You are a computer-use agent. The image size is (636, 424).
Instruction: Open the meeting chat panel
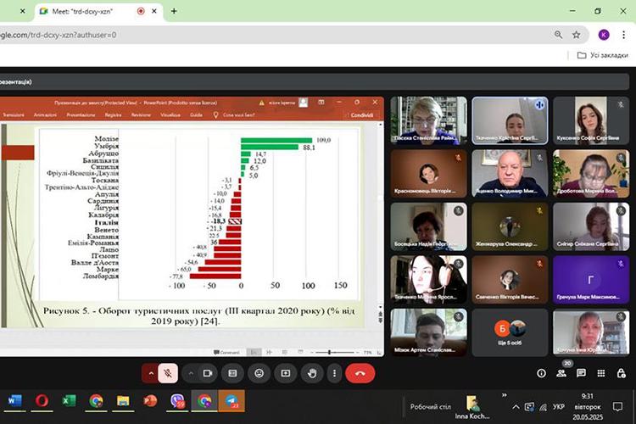point(582,373)
